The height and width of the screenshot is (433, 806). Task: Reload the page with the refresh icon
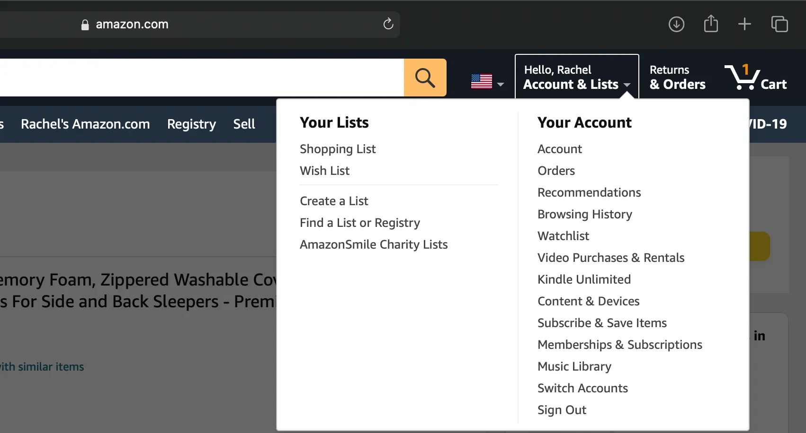388,24
